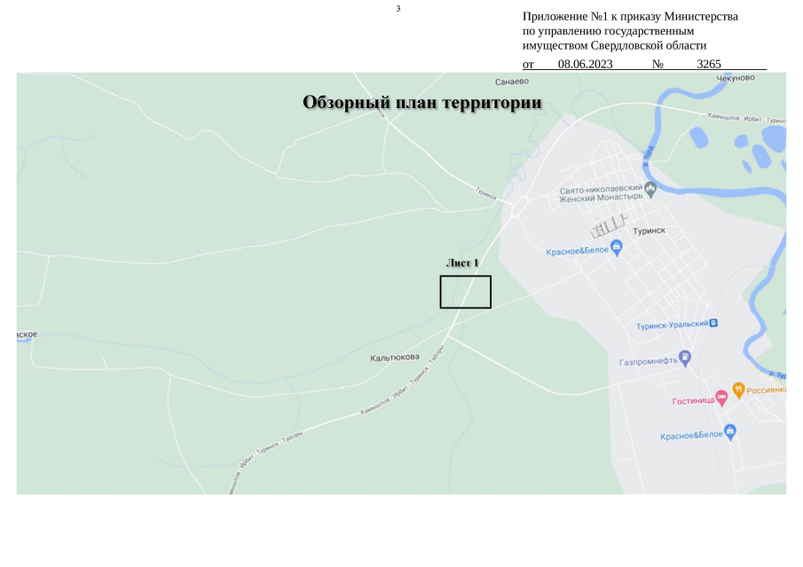Click the Санаево settlement label
This screenshot has height=567, width=803.
[x=512, y=82]
